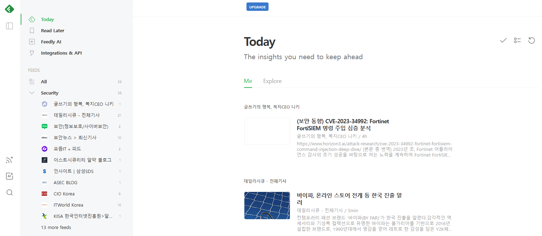Open the create AI feed icon
Screen dimensions: 542x236
(9, 176)
